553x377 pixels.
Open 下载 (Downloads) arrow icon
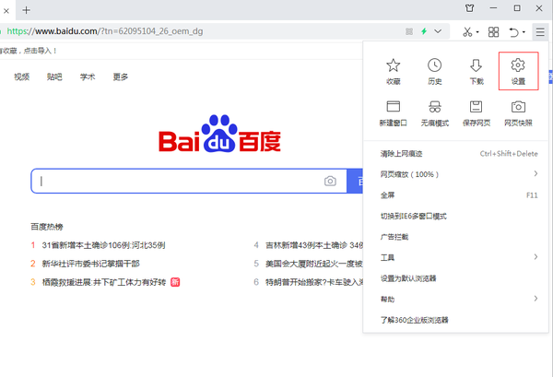[x=476, y=66]
